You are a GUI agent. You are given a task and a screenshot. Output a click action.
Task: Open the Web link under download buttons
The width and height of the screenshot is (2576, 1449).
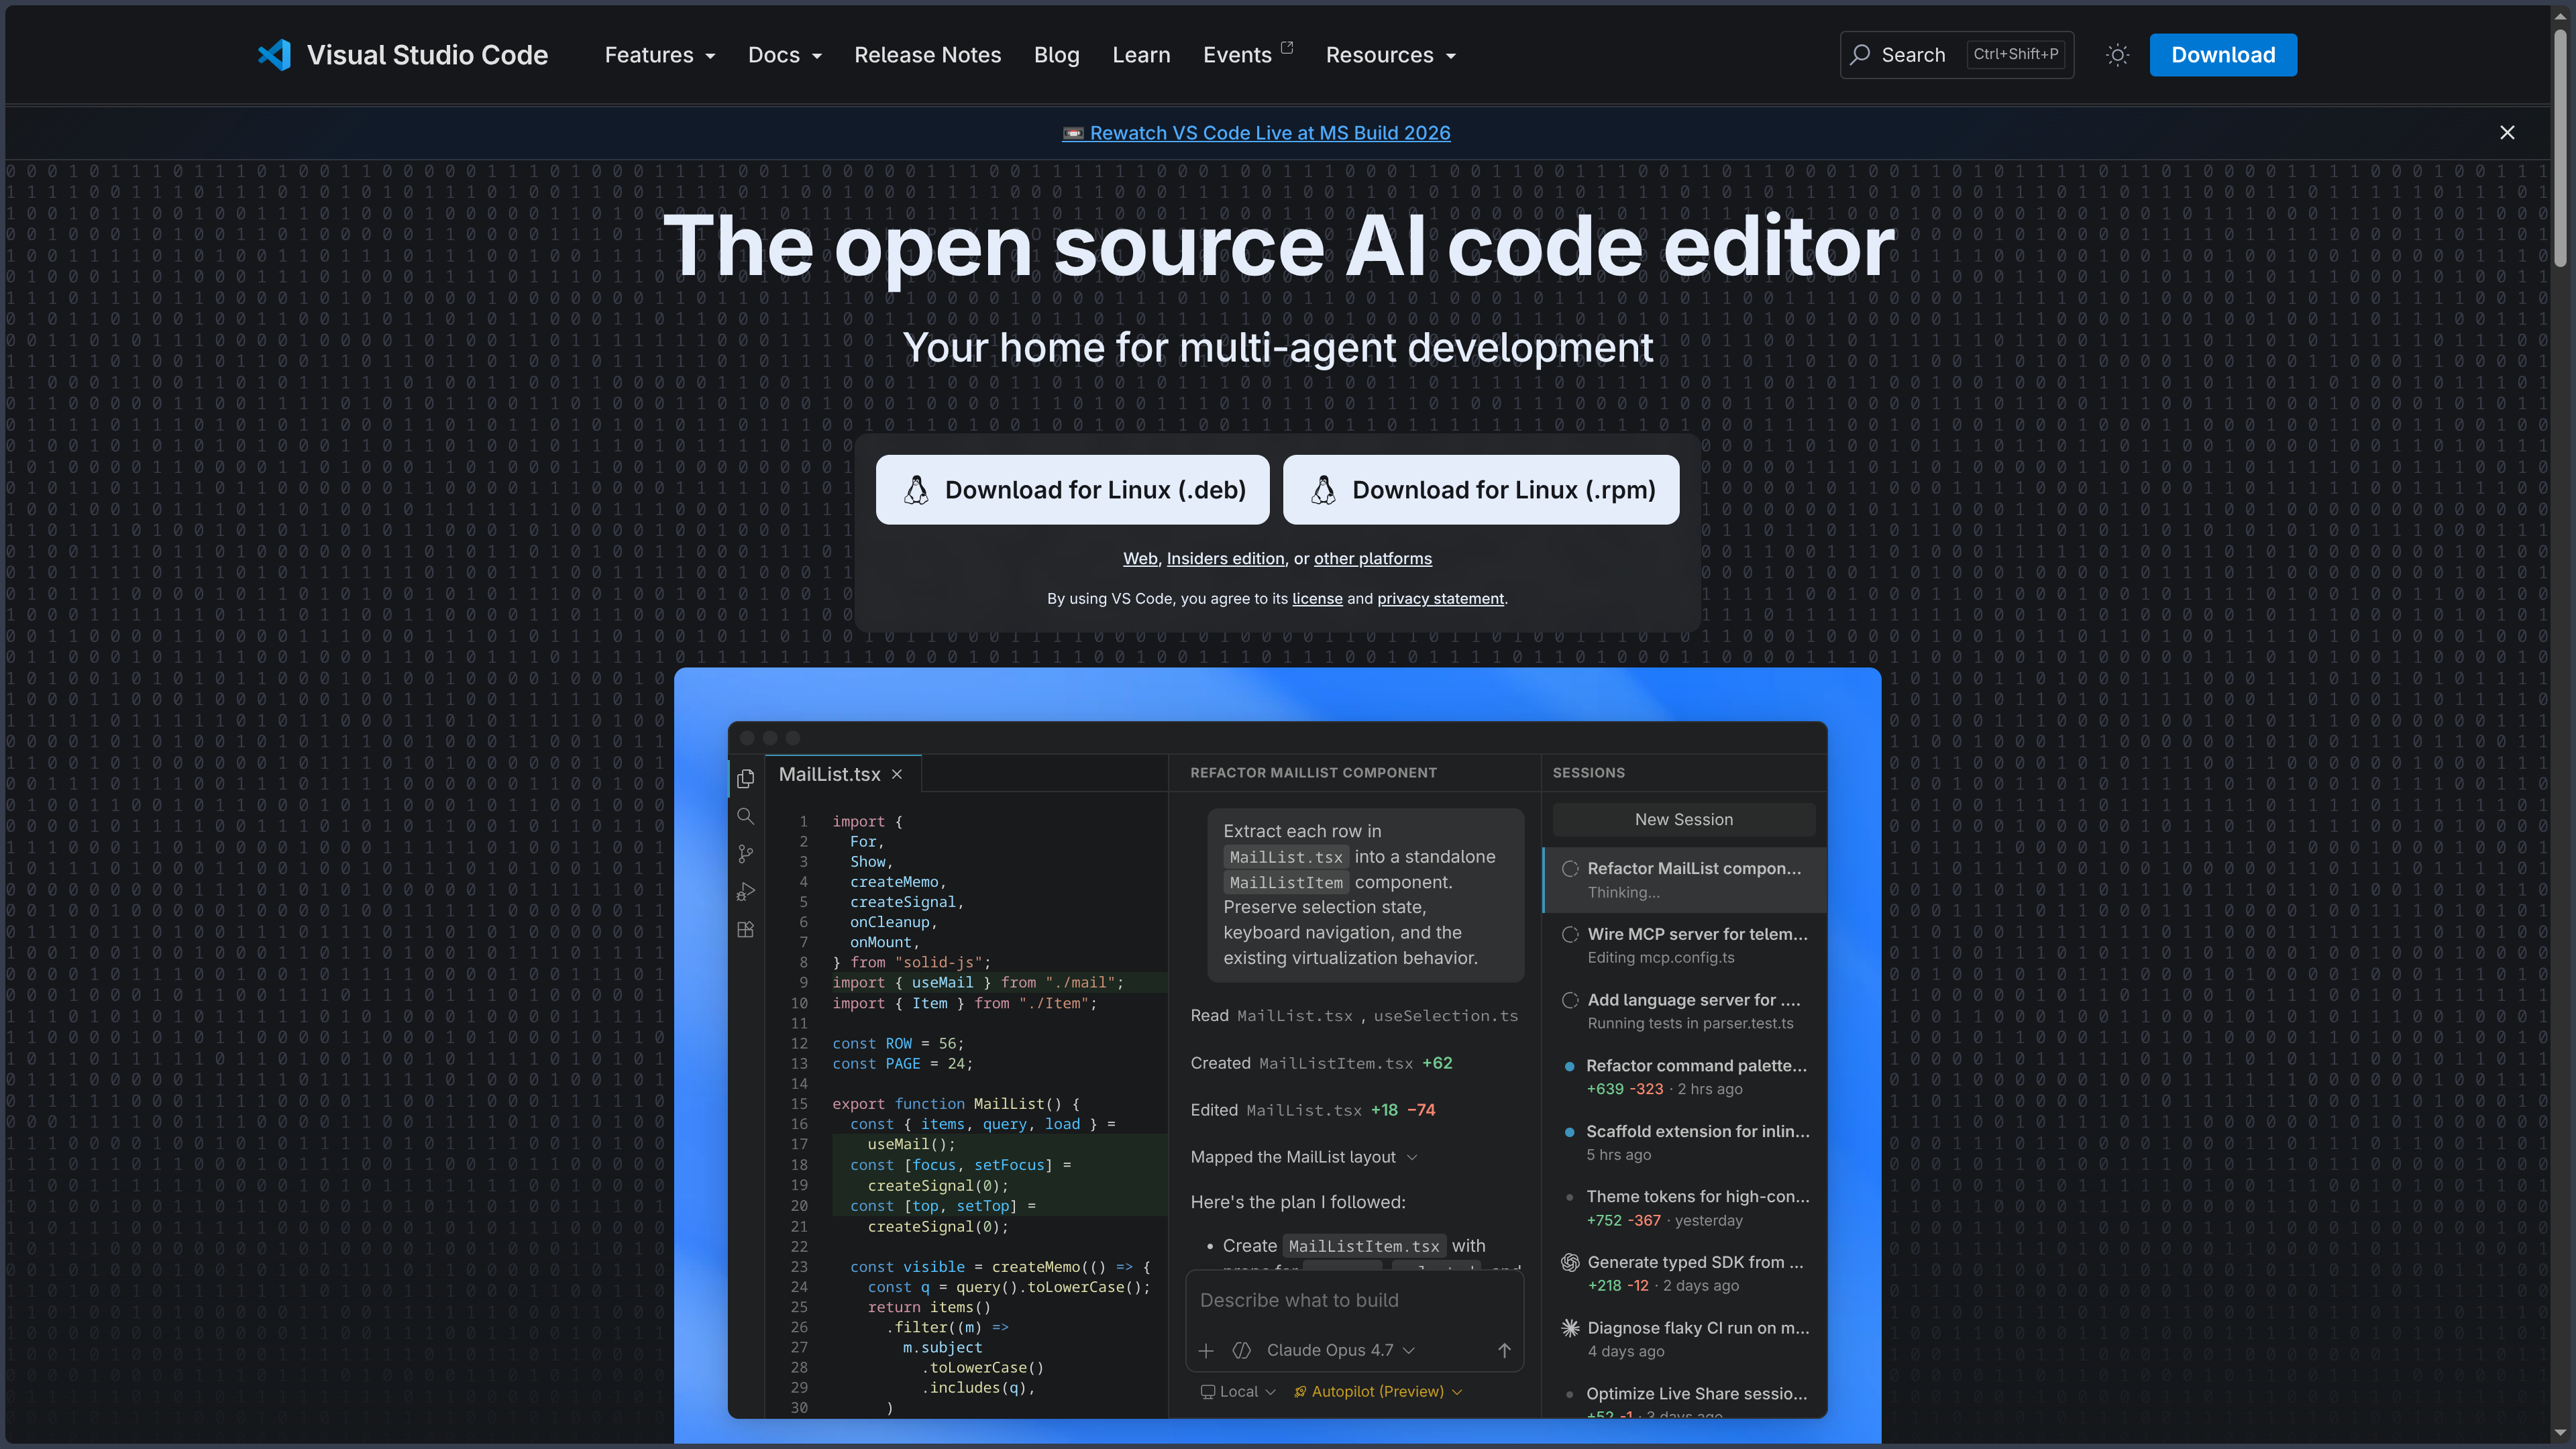point(1140,559)
